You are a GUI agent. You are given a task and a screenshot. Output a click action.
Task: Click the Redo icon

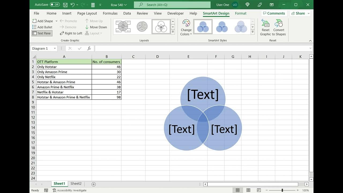tap(83, 5)
